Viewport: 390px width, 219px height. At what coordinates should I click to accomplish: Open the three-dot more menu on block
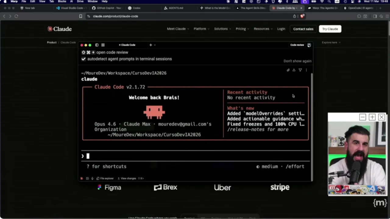306,70
